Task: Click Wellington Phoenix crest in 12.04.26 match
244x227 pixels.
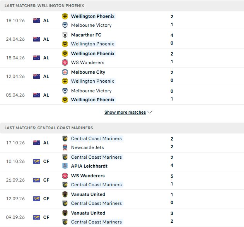Action: pos(65,81)
